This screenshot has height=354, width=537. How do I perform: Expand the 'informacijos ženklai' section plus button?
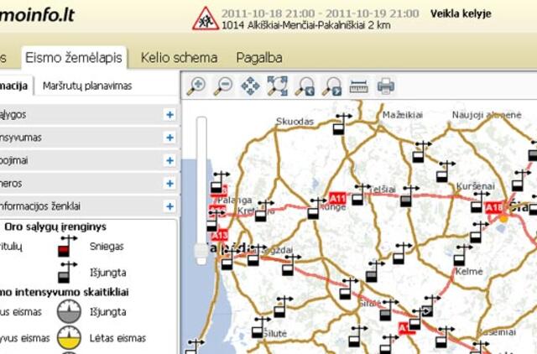[169, 206]
